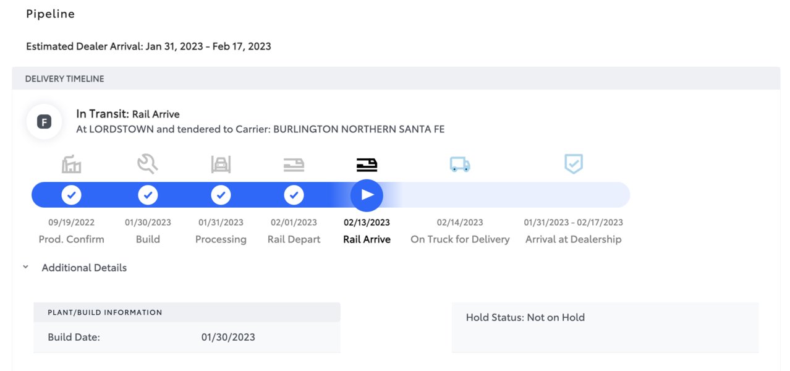Click the Rail Arrive play marker
Screen dimensions: 790x371
(x=367, y=195)
